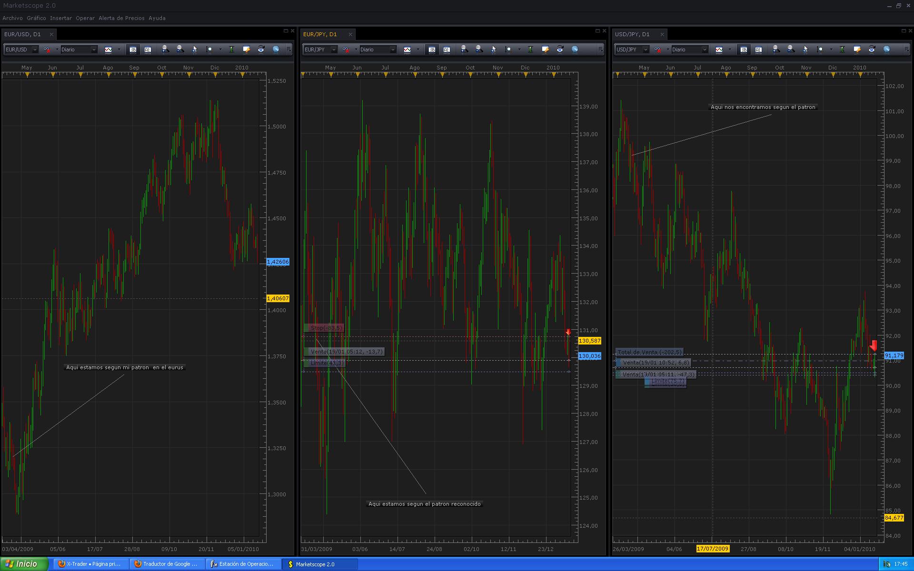Screen dimensions: 914x571
Task: Click zoom out icon on EUR/JPY toolbar
Action: click(479, 49)
